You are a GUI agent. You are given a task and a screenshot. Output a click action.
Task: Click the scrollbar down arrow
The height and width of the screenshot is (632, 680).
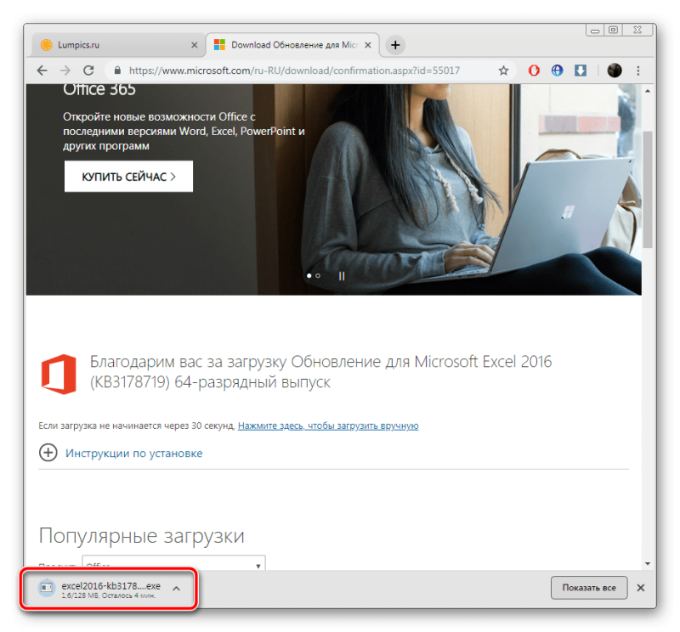[648, 564]
